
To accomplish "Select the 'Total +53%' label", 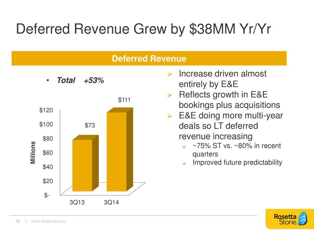I will click(80, 80).
